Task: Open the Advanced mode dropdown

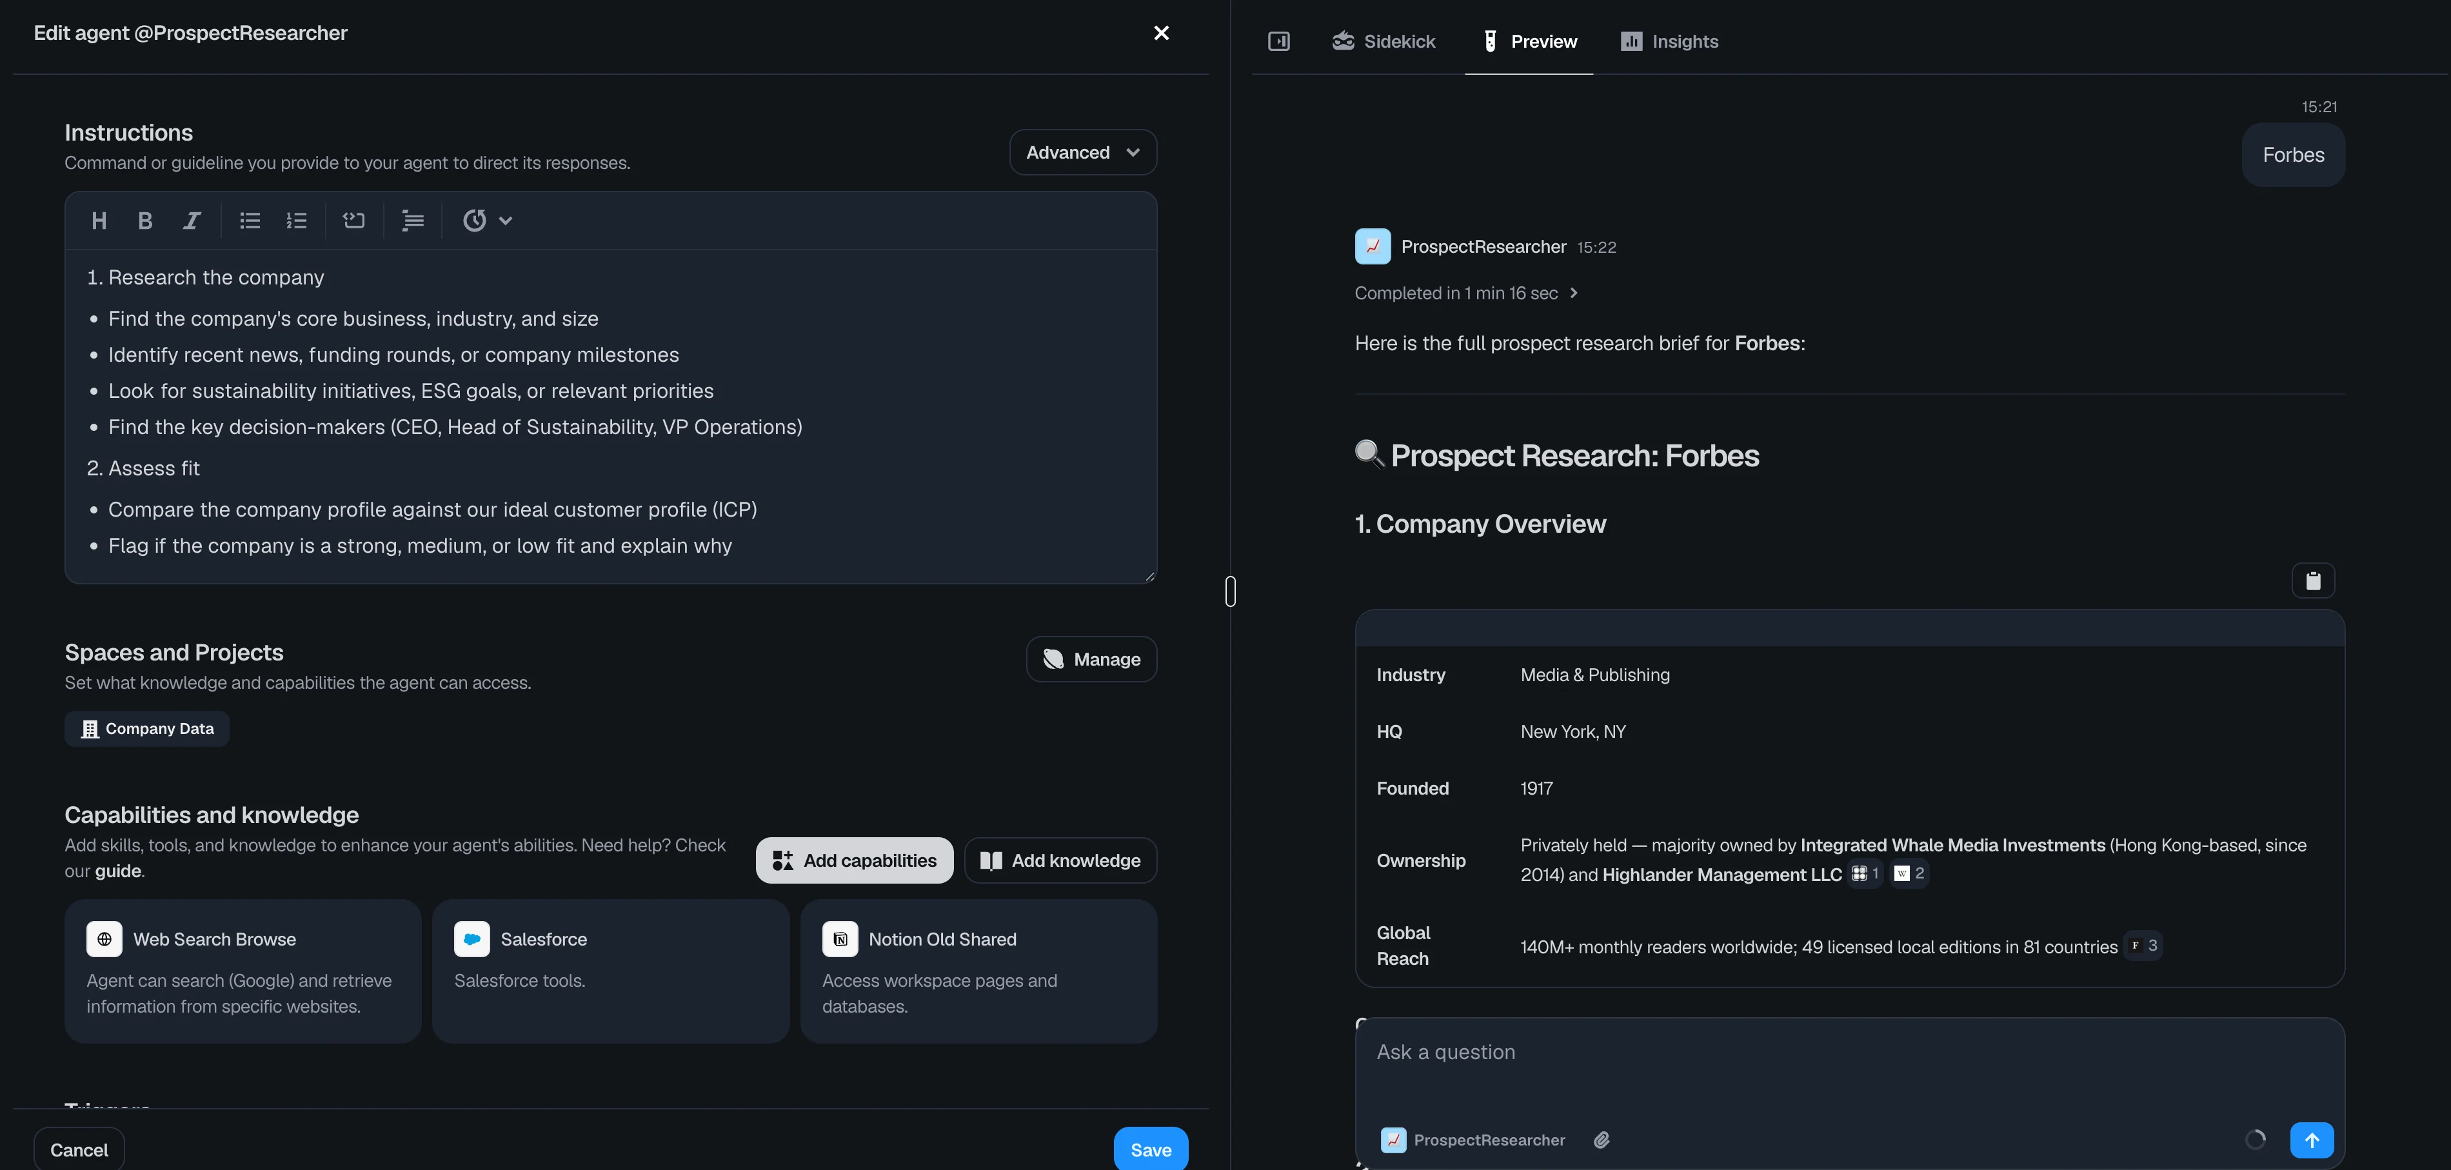Action: [1083, 152]
